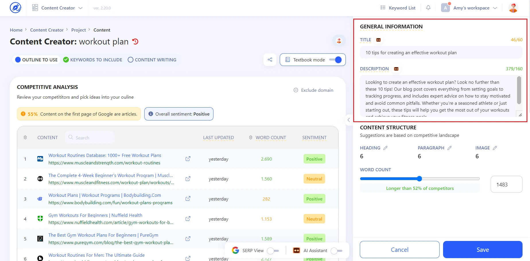530x261 pixels.
Task: Open Workout Routines Database external link icon
Action: click(x=188, y=159)
